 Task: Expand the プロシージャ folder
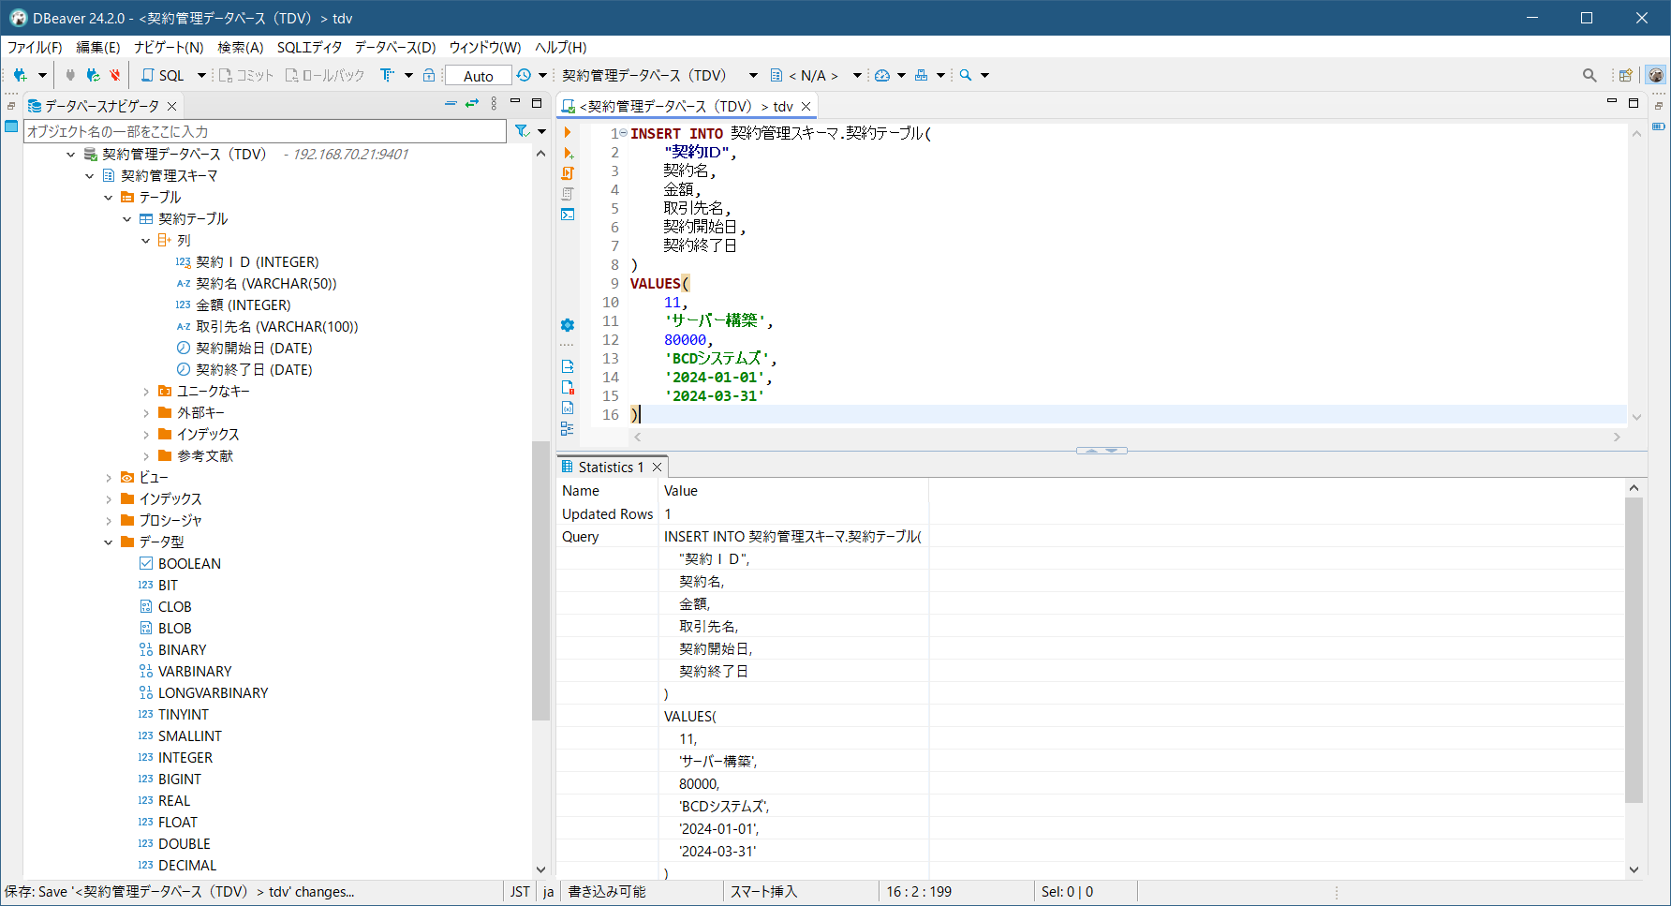click(109, 520)
